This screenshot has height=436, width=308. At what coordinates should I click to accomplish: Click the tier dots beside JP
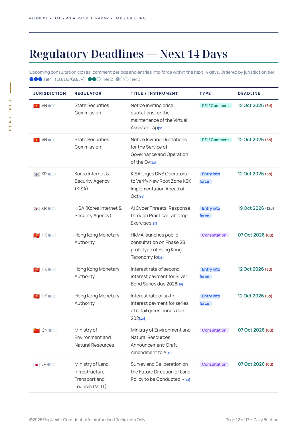point(51,365)
